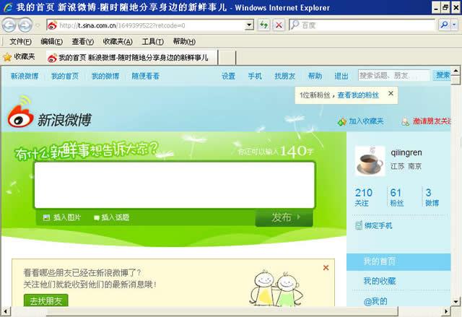Open the recent pages dropdown arrow
The image size is (462, 317).
tap(38, 25)
